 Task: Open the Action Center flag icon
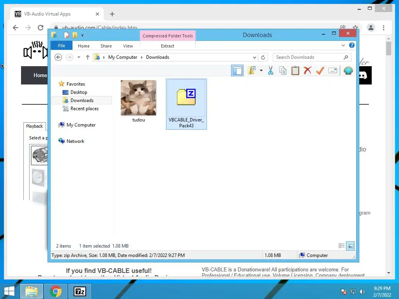click(x=343, y=292)
